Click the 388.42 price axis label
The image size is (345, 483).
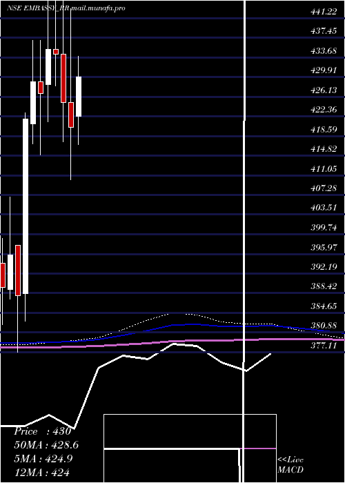click(323, 286)
